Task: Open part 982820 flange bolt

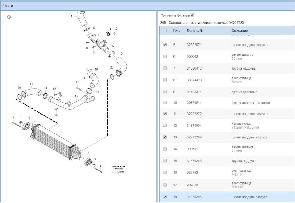Action: pyautogui.click(x=192, y=185)
